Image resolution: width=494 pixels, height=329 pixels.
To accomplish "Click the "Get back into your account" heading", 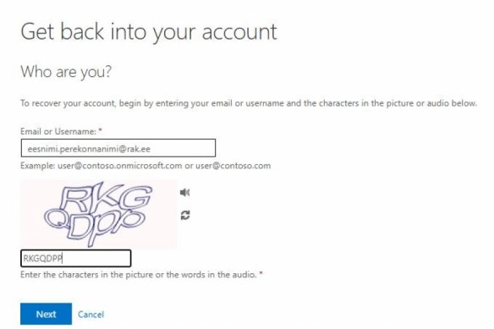I will [x=149, y=32].
